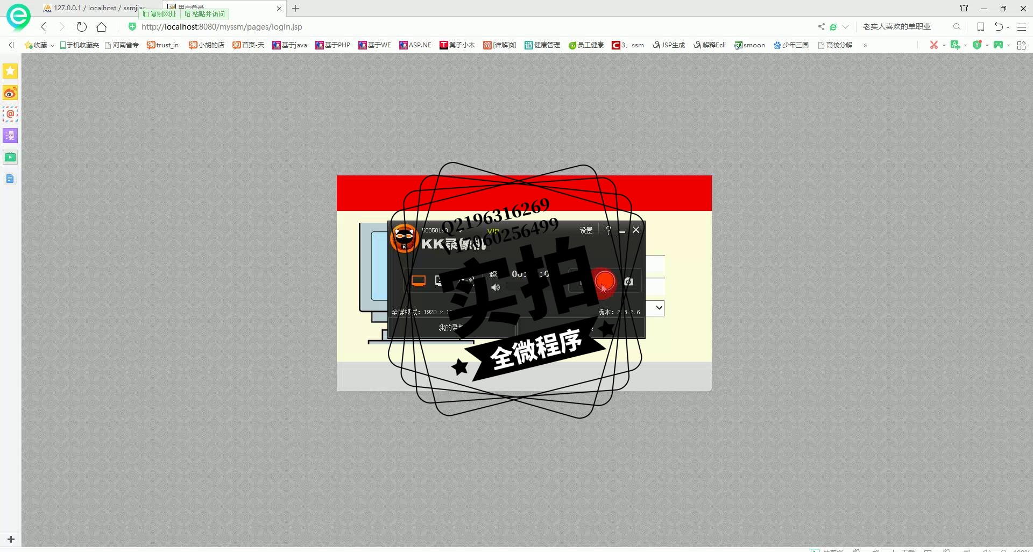Reload the current page

[x=82, y=26]
